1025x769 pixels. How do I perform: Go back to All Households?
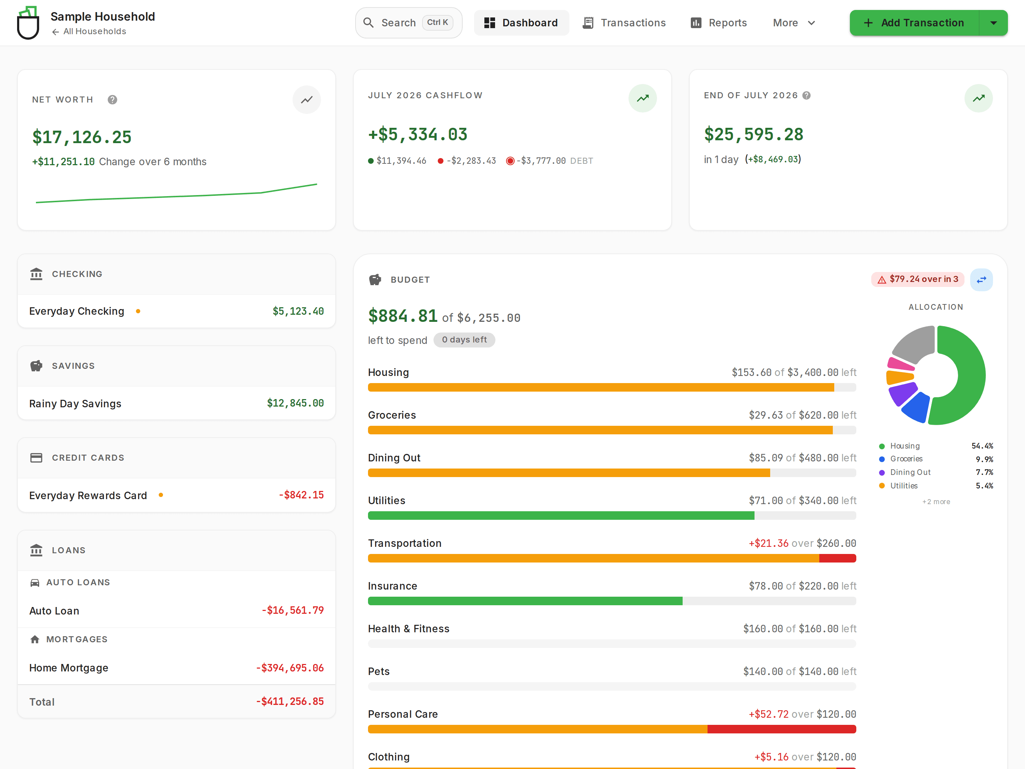(x=89, y=32)
